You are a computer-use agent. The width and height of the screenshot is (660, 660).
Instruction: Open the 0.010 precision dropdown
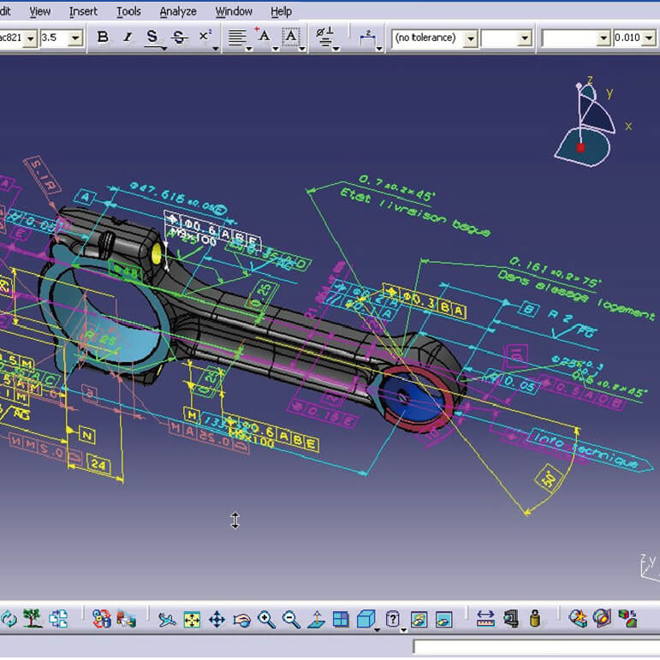click(649, 39)
